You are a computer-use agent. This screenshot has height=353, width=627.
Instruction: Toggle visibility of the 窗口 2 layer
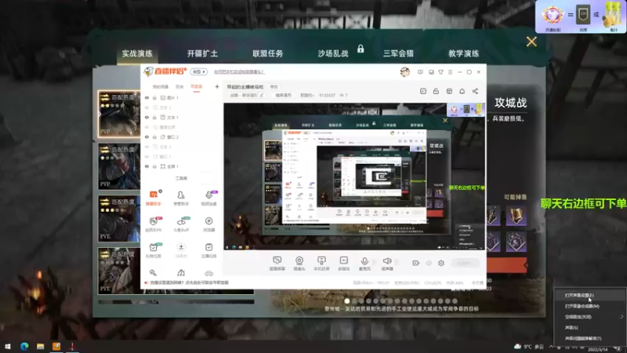(x=147, y=136)
